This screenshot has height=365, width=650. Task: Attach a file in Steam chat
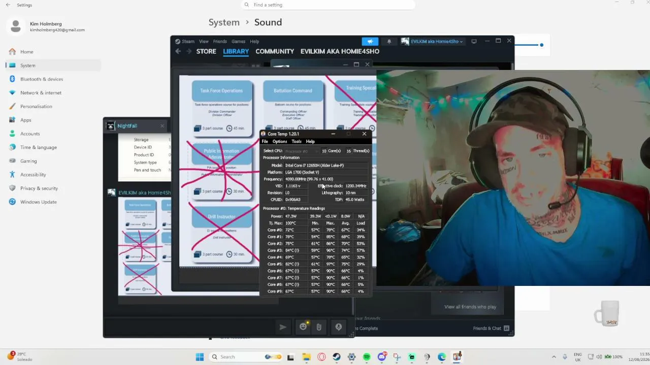319,327
